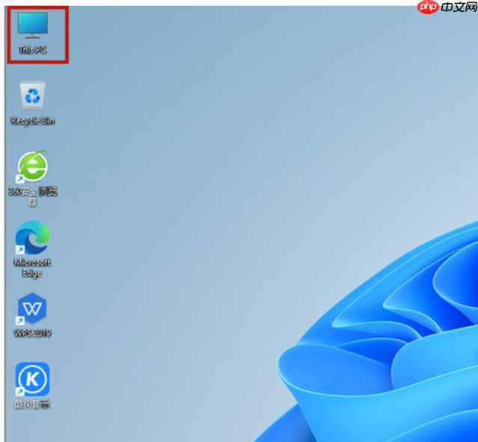Select the 360 browser shortcut icon
This screenshot has width=478, height=442.
pos(32,166)
